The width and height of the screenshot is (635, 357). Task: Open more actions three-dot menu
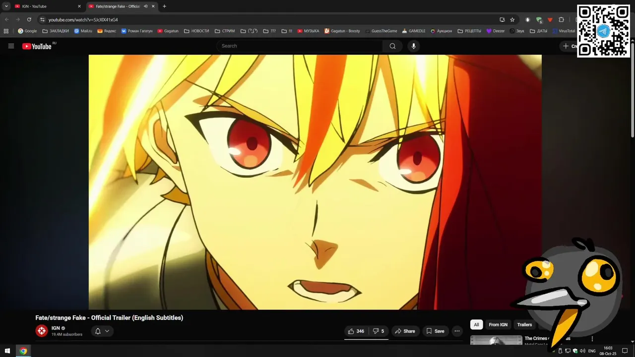point(457,331)
